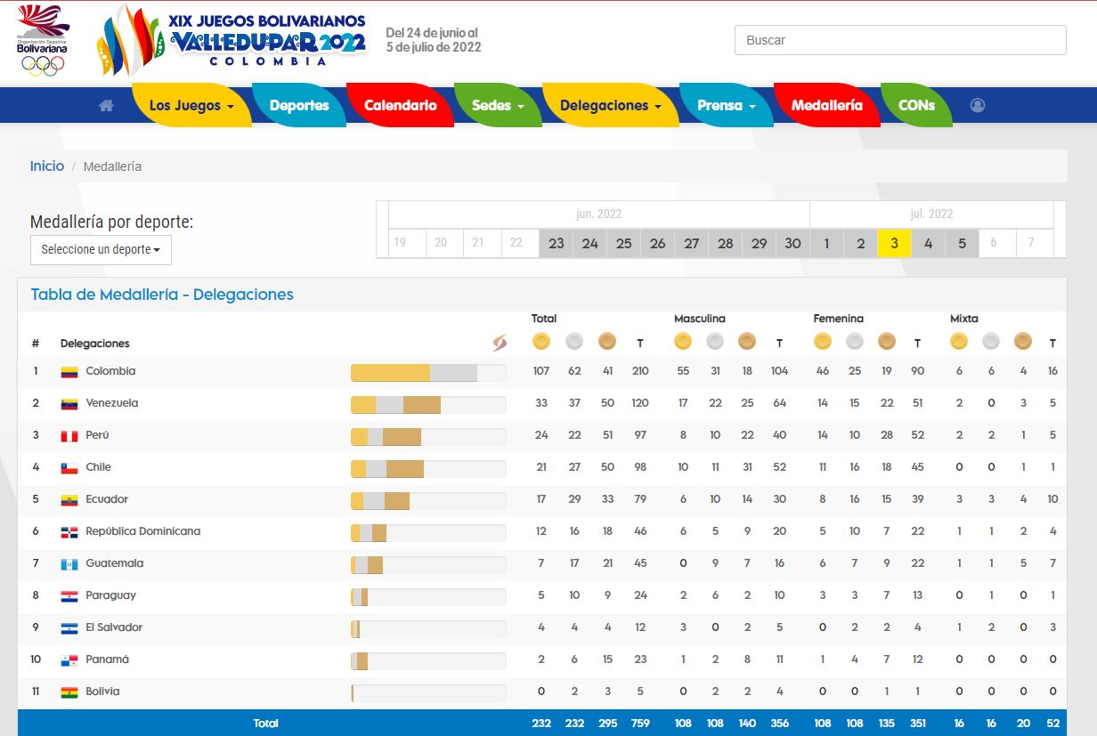Open the user account icon
The width and height of the screenshot is (1097, 736).
[978, 105]
